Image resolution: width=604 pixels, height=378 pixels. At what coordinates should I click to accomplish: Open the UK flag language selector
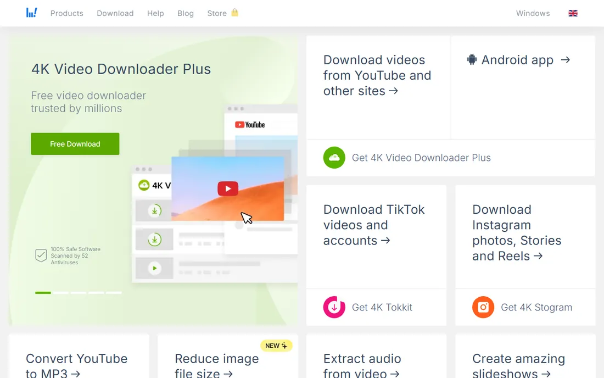tap(573, 13)
